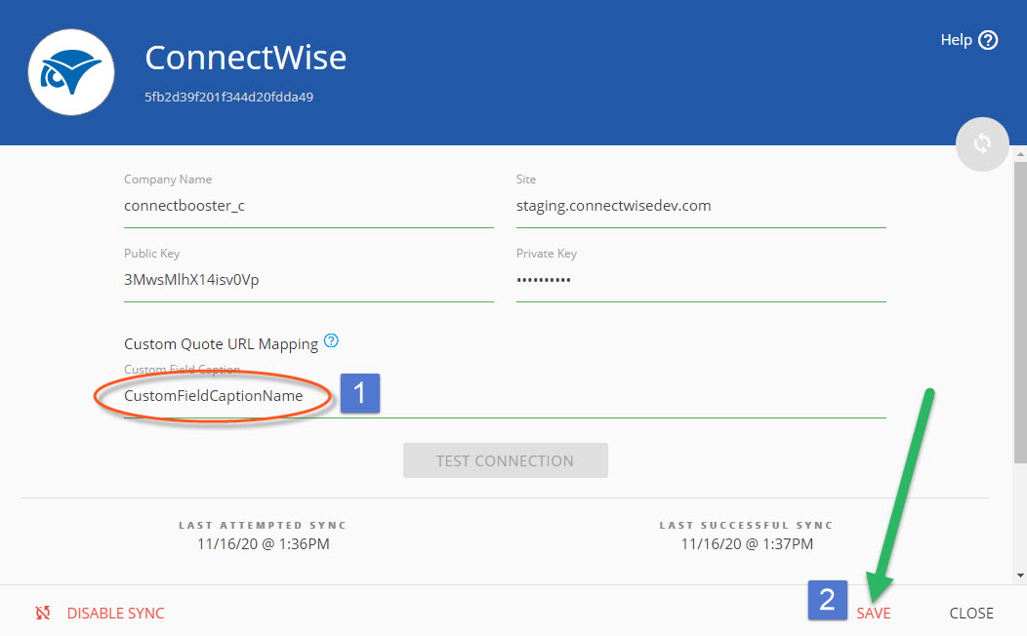Click the LAST SUCCESSFUL SYNC label
Screen dimensions: 1027x636
point(747,525)
